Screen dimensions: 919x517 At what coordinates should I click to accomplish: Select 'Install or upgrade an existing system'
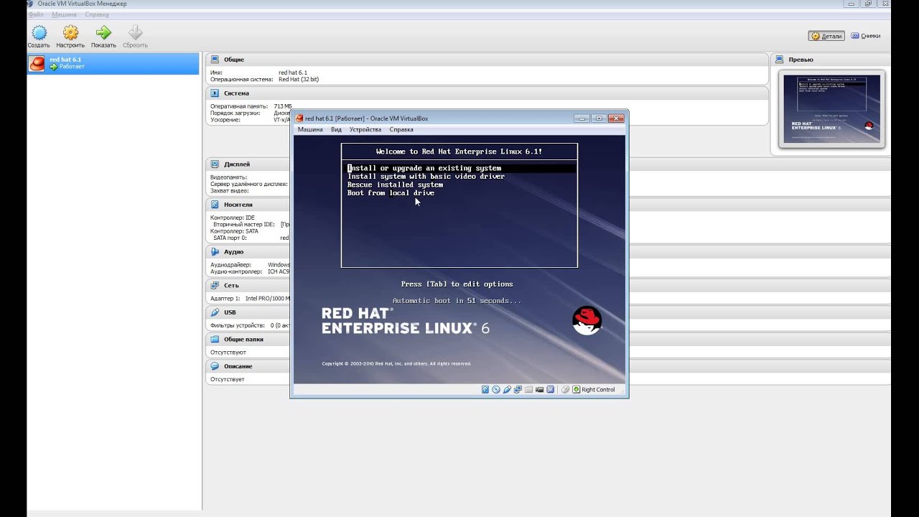pyautogui.click(x=424, y=168)
